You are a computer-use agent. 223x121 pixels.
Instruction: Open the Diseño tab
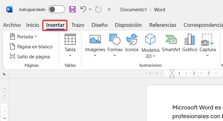pos(100,25)
